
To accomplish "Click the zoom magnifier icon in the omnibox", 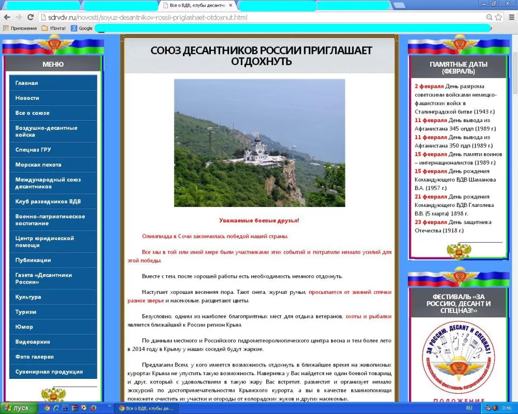I will click(x=490, y=17).
